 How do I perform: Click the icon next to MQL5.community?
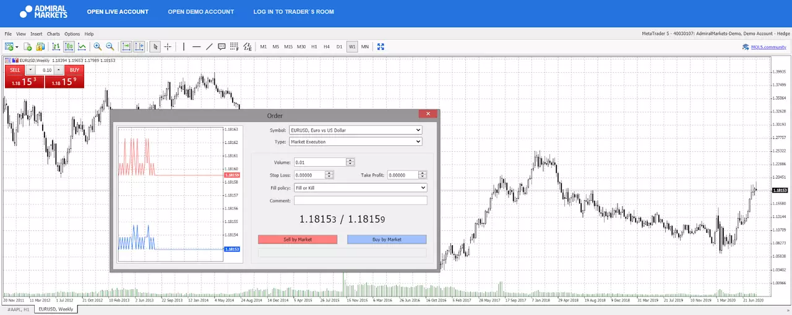[744, 46]
